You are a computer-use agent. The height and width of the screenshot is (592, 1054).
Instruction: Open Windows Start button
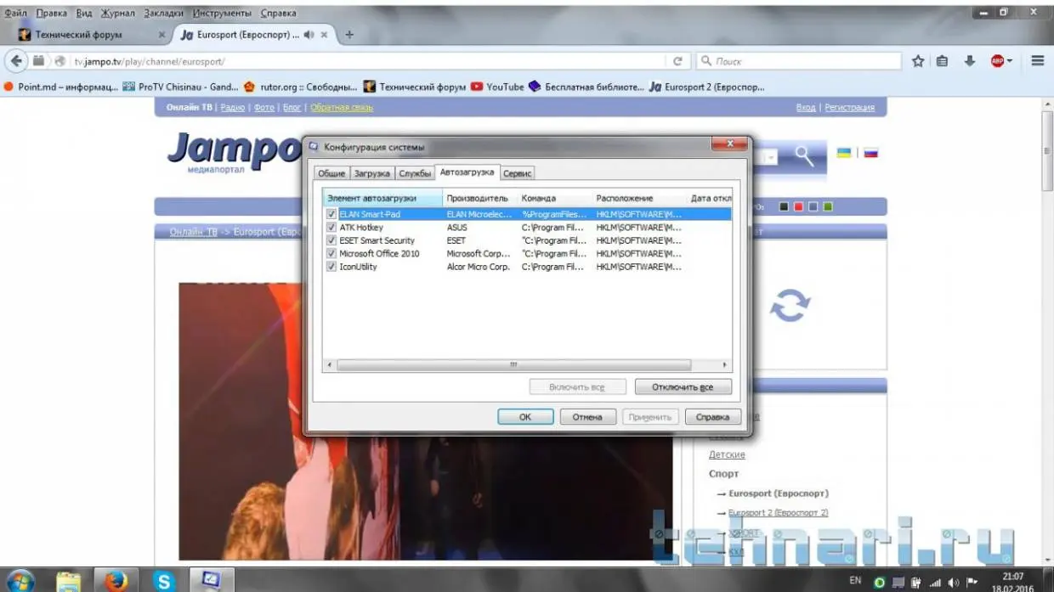[x=20, y=580]
